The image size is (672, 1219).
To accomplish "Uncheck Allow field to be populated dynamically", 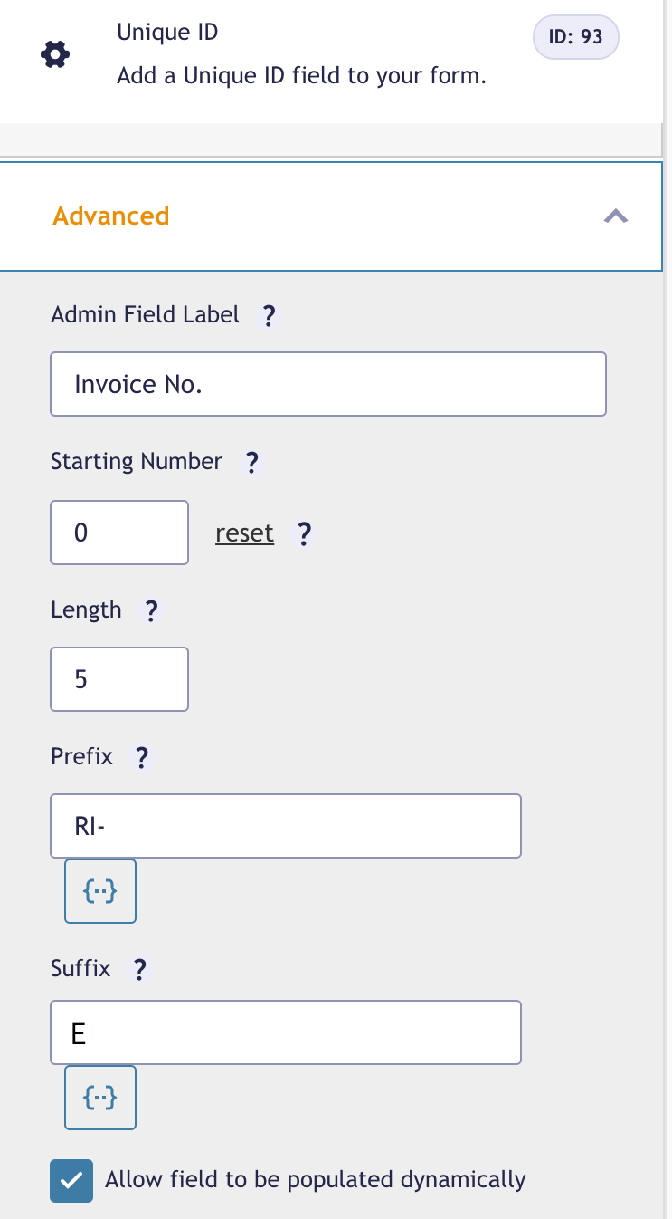I will [71, 1181].
